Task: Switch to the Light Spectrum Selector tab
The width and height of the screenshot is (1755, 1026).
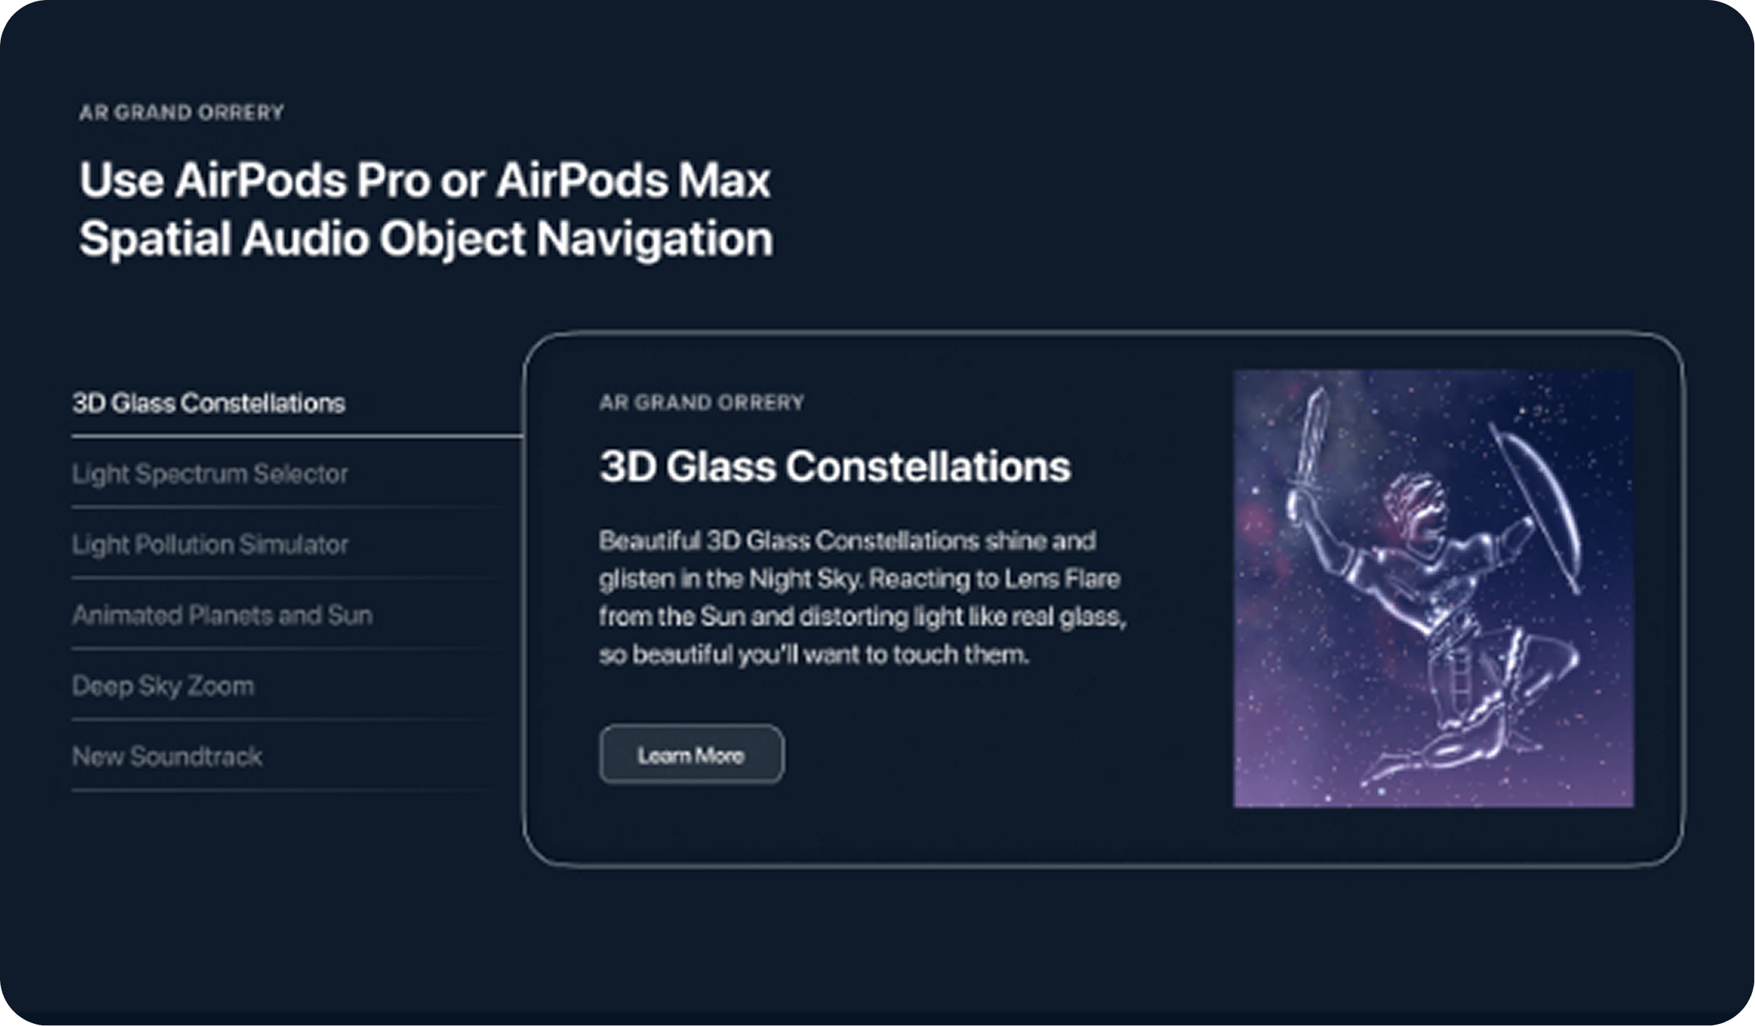Action: coord(210,474)
